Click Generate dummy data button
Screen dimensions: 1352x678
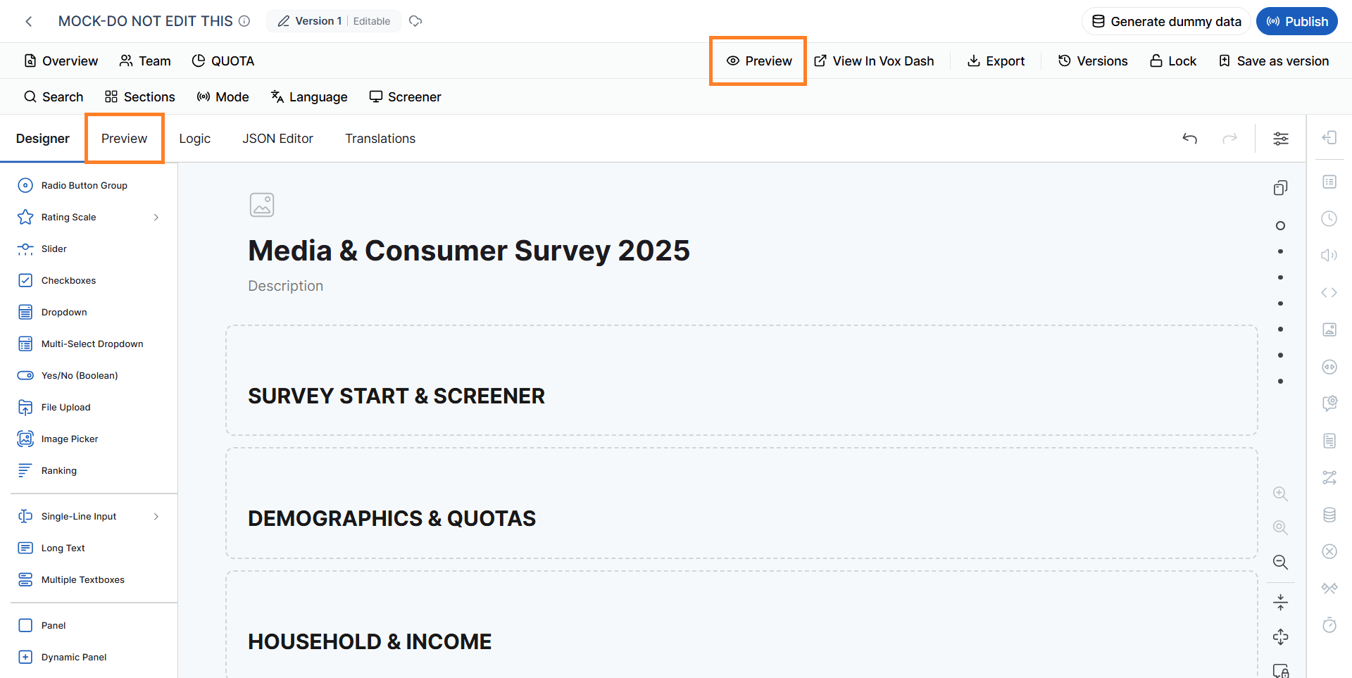1166,21
